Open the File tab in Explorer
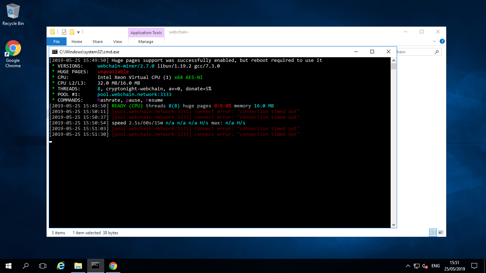Screen dimensions: 486x273 (57, 42)
